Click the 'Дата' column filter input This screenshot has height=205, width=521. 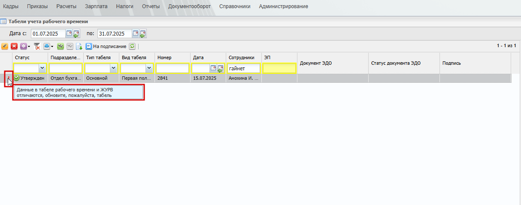(x=200, y=68)
